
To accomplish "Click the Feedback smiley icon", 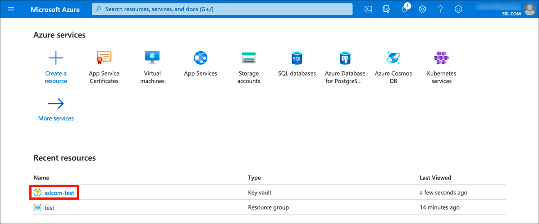I will [x=458, y=9].
